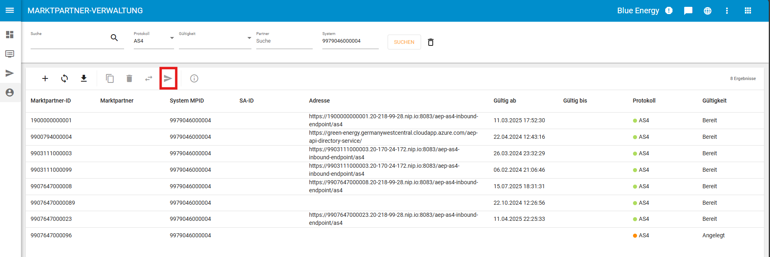This screenshot has height=257, width=770.
Task: Open the three-dot more options menu
Action: click(x=727, y=11)
